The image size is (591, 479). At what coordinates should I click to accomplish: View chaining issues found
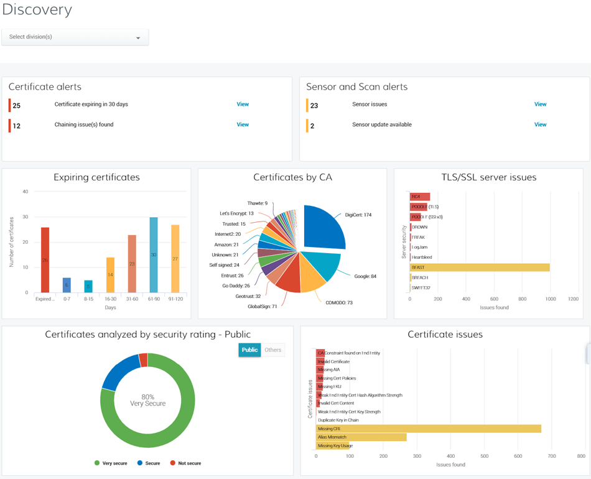tap(243, 124)
